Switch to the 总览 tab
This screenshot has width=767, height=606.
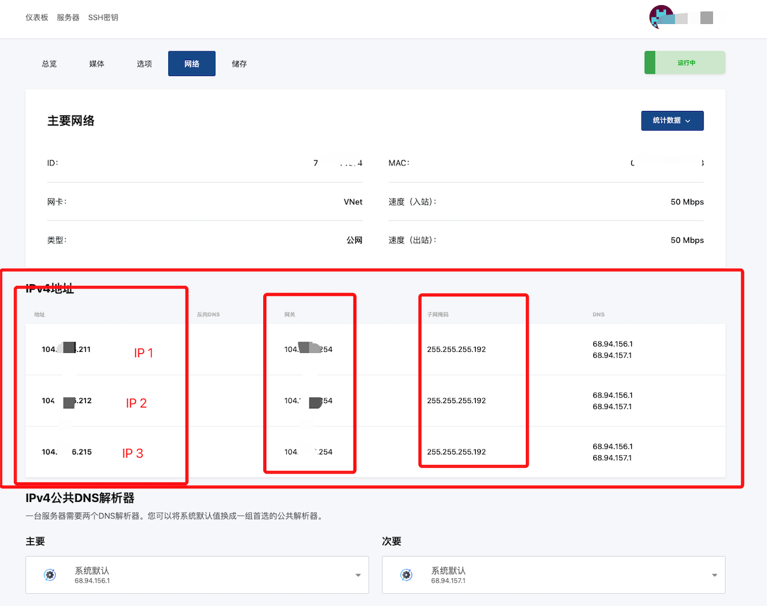[x=49, y=64]
